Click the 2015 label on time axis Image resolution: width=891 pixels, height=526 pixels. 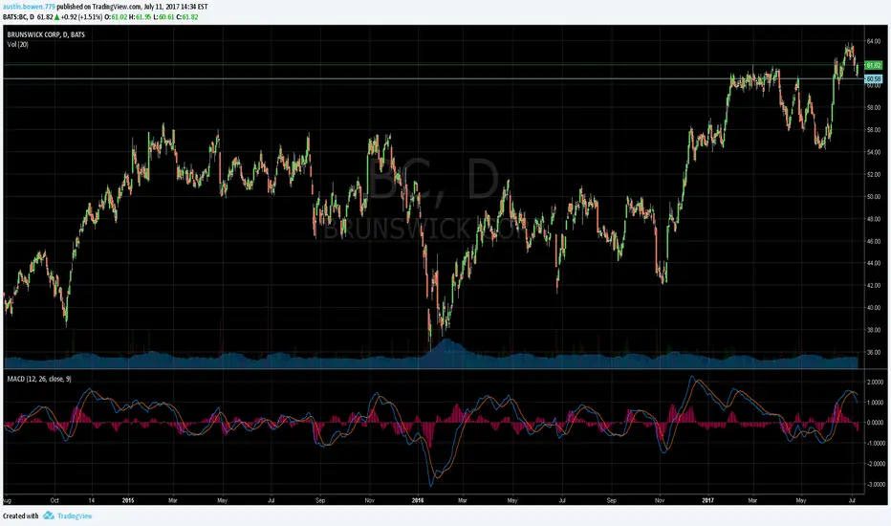pos(128,500)
